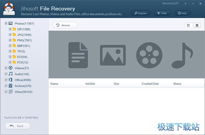205x135 pixels.
Task: Sort by the Name column header
Action: coord(54,84)
